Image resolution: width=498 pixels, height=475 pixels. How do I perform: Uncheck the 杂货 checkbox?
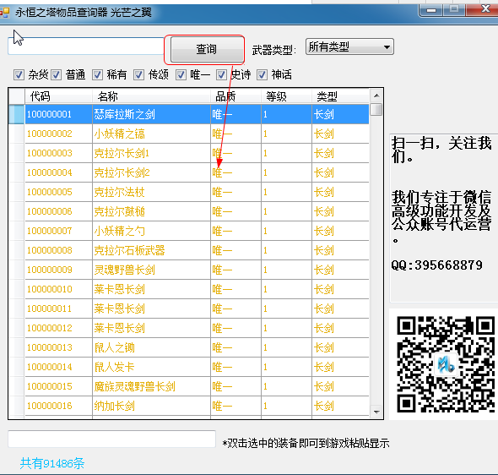[19, 75]
